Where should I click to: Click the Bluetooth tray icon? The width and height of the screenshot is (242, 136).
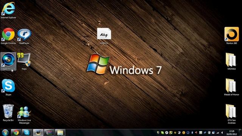click(x=192, y=133)
